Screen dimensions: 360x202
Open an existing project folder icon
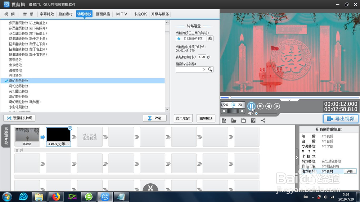click(234, 120)
